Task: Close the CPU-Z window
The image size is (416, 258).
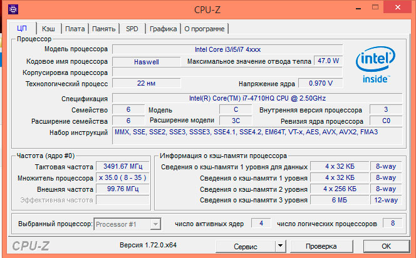Action: tap(398, 7)
